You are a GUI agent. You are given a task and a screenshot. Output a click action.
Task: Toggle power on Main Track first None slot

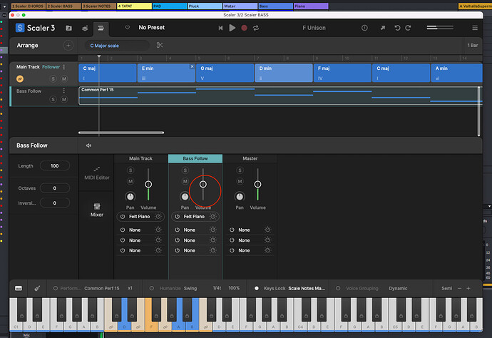(123, 230)
